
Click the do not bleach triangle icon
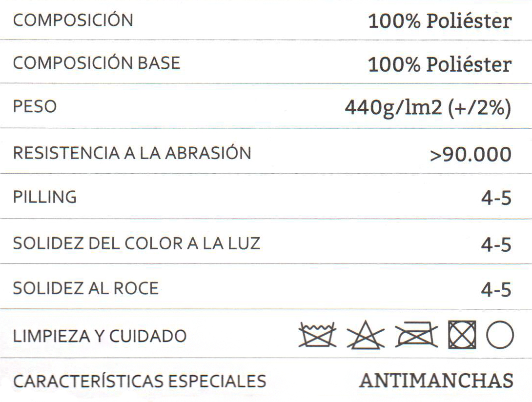click(x=366, y=335)
